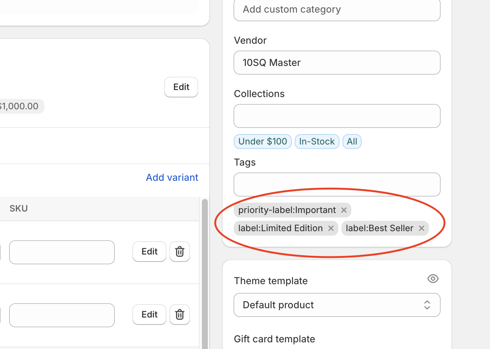Expand the Default product template dropdown
Image resolution: width=490 pixels, height=349 pixels.
(337, 305)
